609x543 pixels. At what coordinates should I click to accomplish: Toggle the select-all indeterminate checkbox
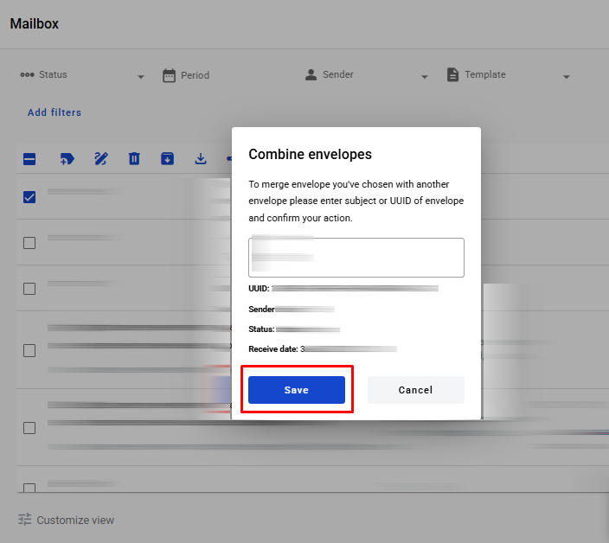(29, 159)
